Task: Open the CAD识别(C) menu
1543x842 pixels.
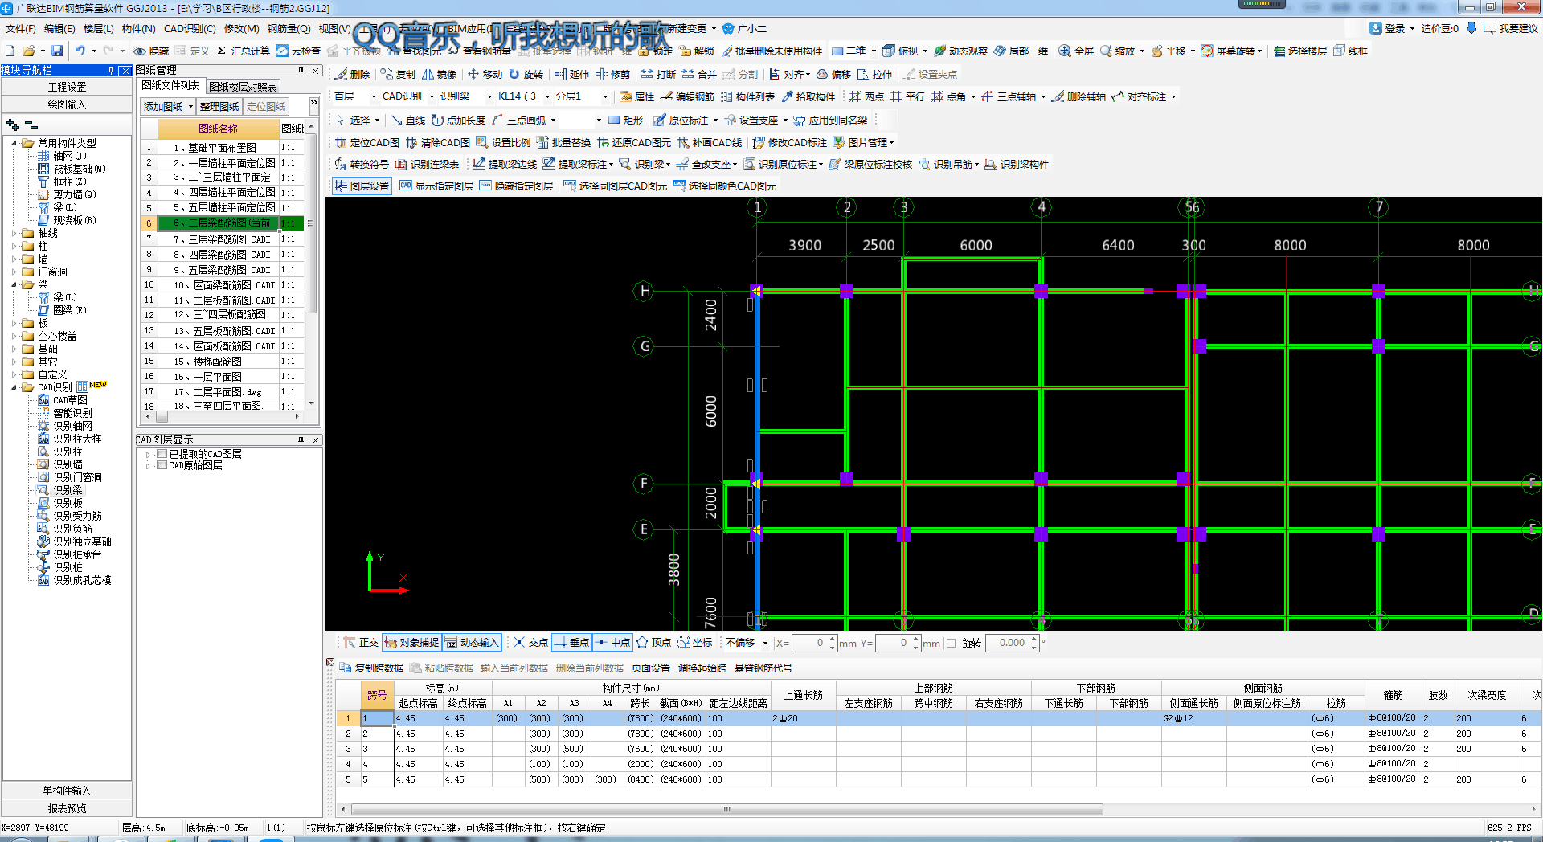Action: 190,29
